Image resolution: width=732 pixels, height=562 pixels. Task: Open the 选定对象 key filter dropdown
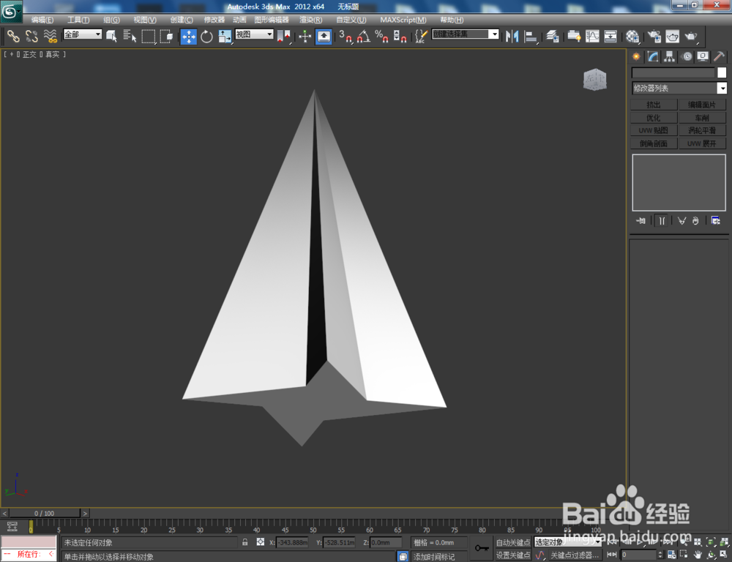pos(567,542)
